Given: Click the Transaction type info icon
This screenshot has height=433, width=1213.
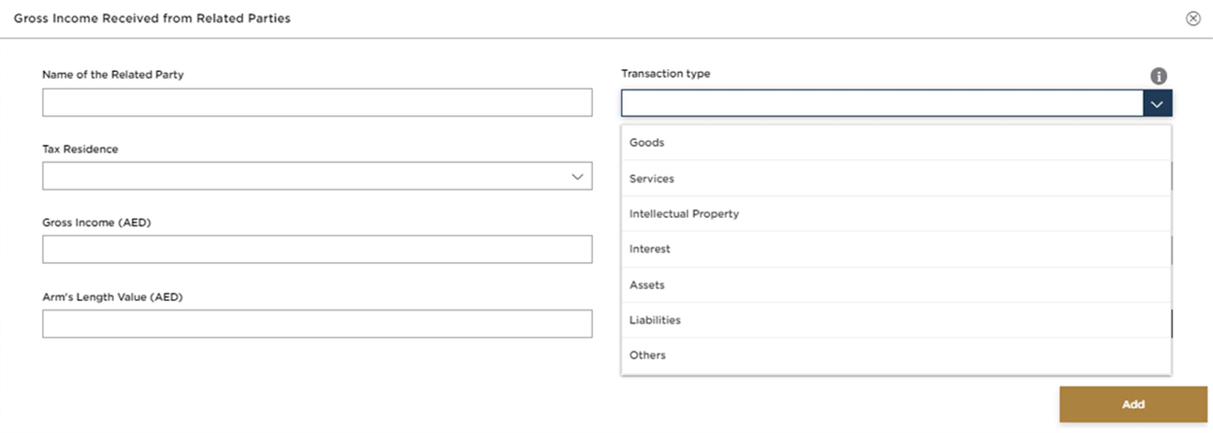Looking at the screenshot, I should pos(1158,77).
